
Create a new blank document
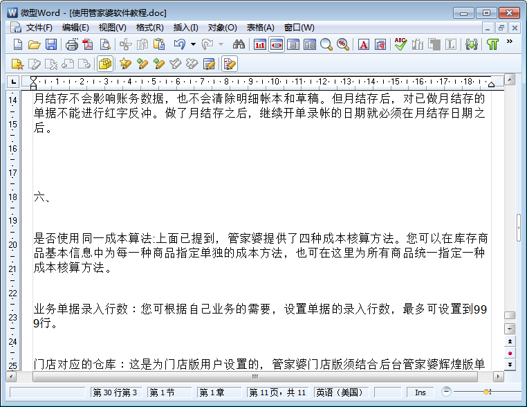[x=18, y=44]
